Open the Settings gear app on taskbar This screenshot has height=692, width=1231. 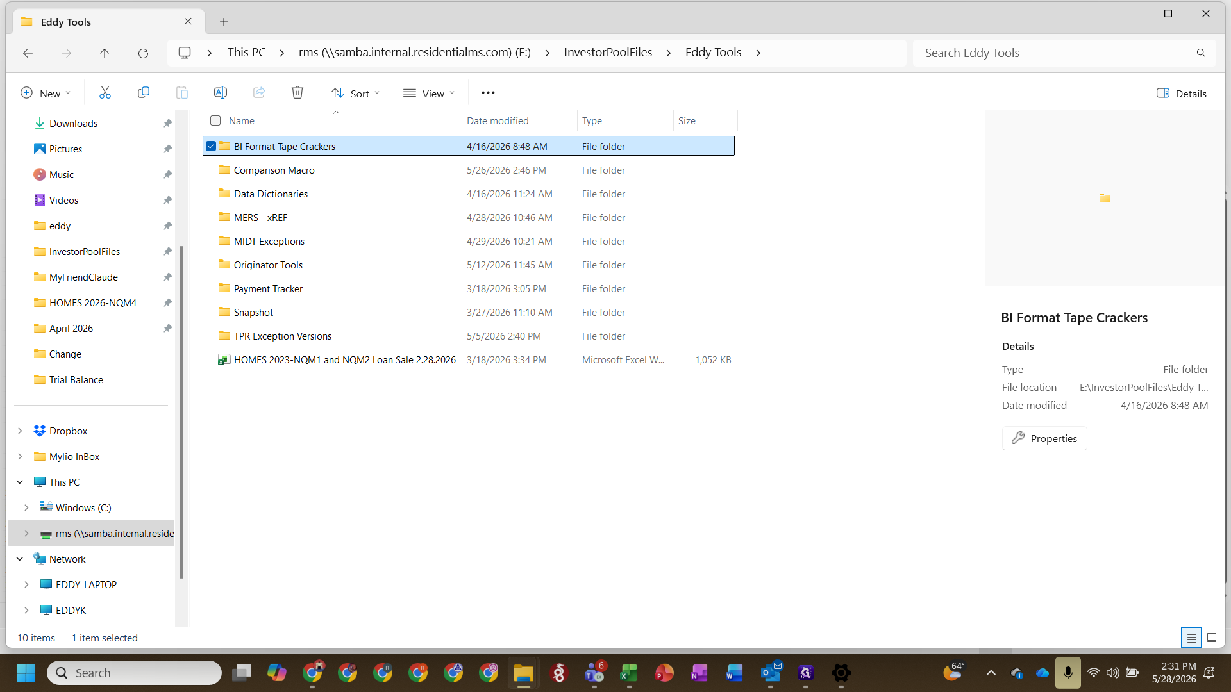(841, 673)
